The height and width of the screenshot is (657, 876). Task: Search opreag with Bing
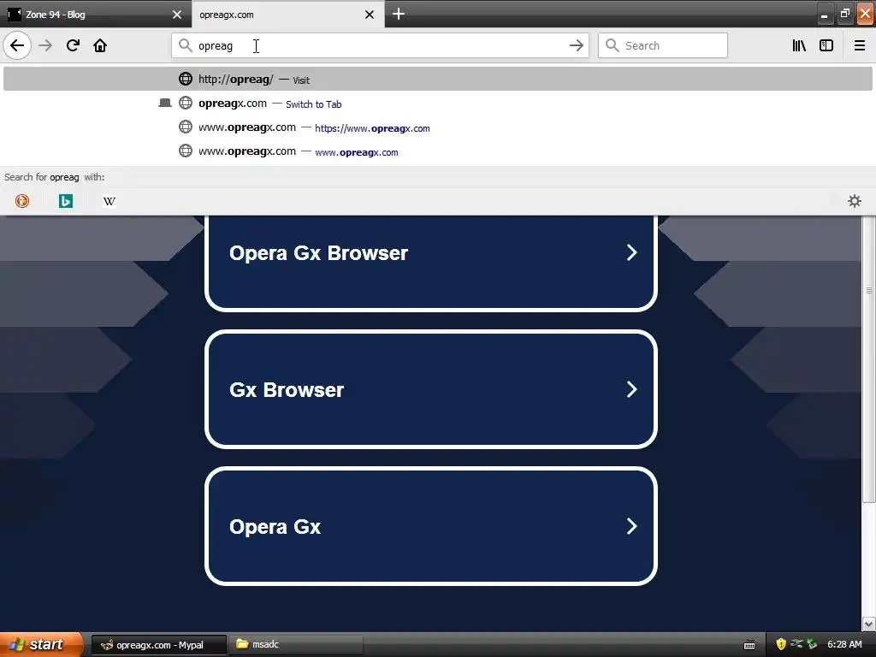point(65,200)
